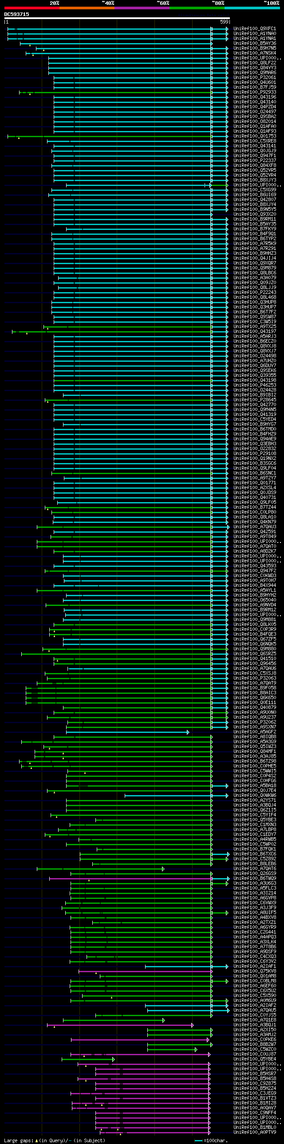The height and width of the screenshot is (1144, 284).
Task: Open hit UniRef100_A1YNA1
Action: coord(255,39)
